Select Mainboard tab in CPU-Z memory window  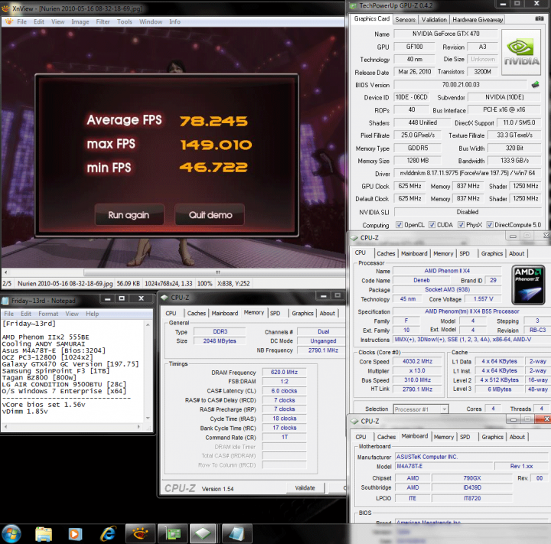224,313
